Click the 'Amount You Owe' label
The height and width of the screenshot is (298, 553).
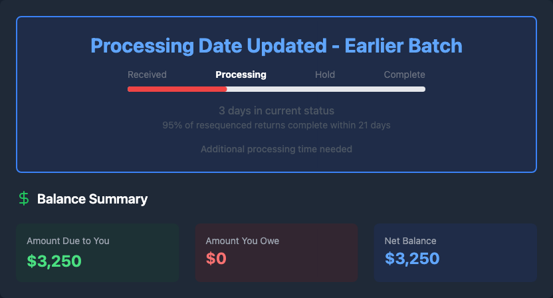tap(243, 241)
